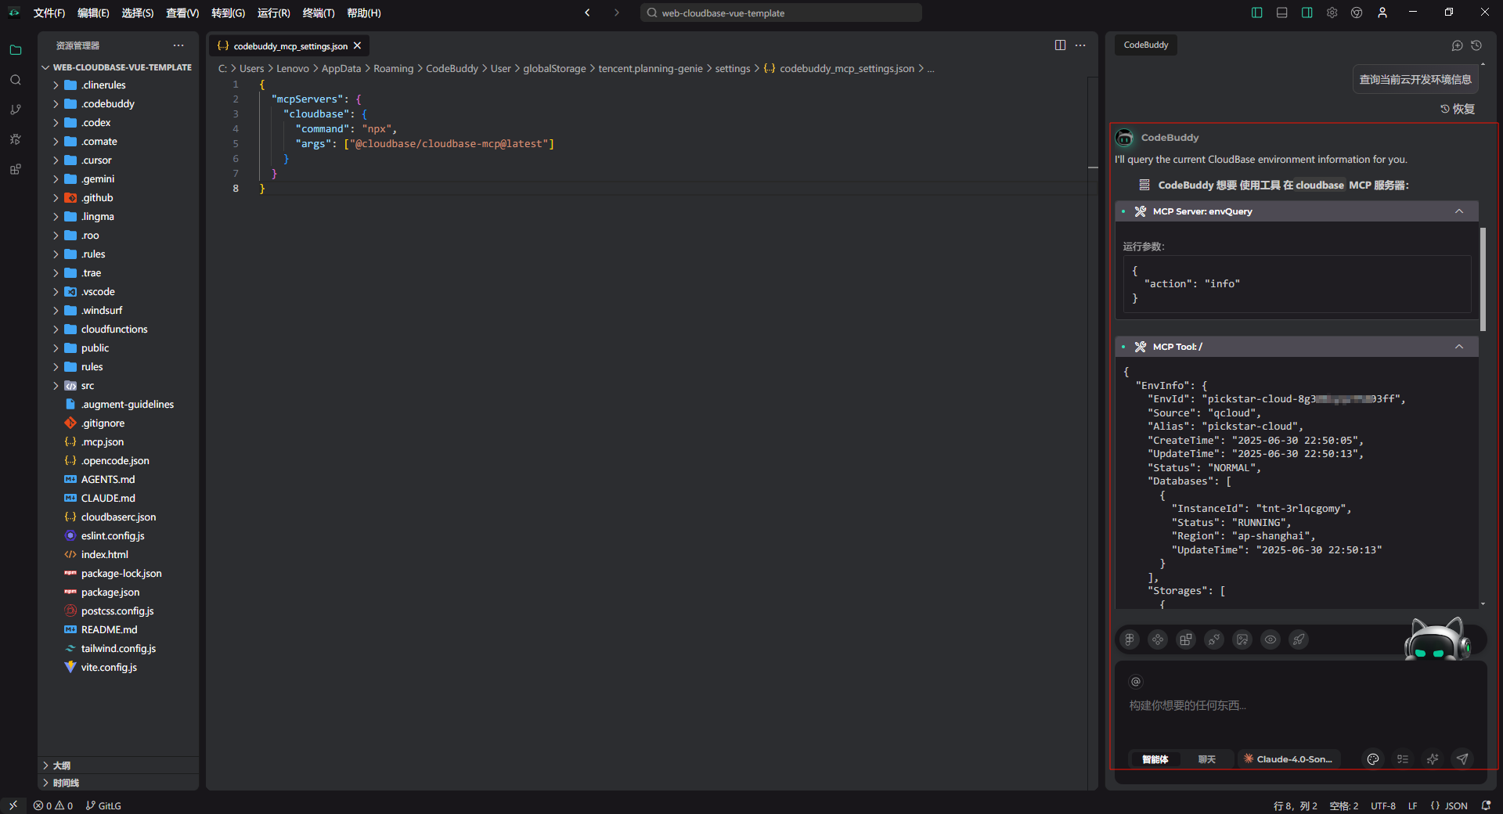Toggle the primary side bar layout

click(x=1257, y=13)
